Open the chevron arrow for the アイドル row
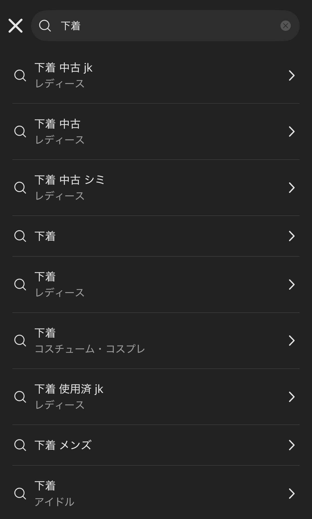 click(x=292, y=494)
